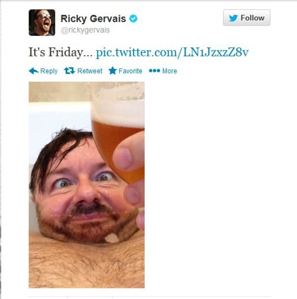Click the blue verified checkmark badge

[x=133, y=19]
